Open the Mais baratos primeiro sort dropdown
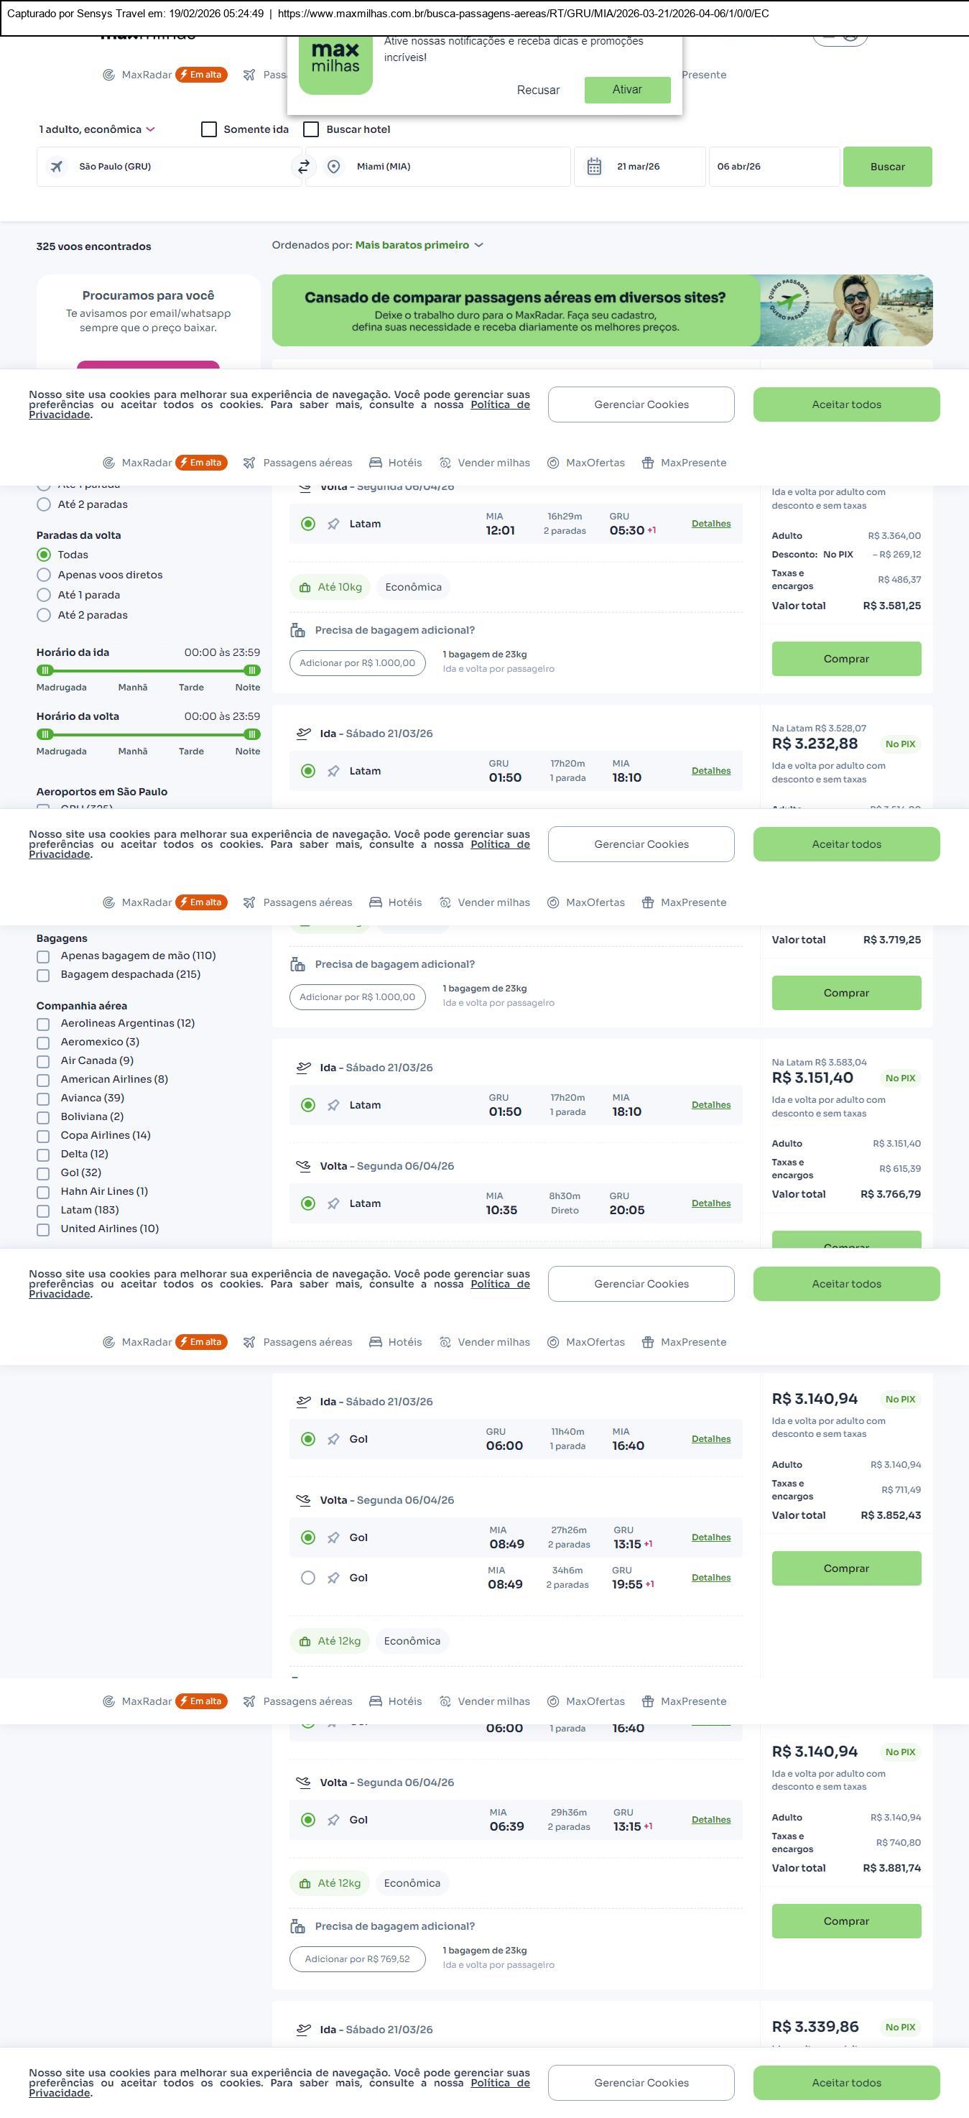969x2118 pixels. click(418, 245)
